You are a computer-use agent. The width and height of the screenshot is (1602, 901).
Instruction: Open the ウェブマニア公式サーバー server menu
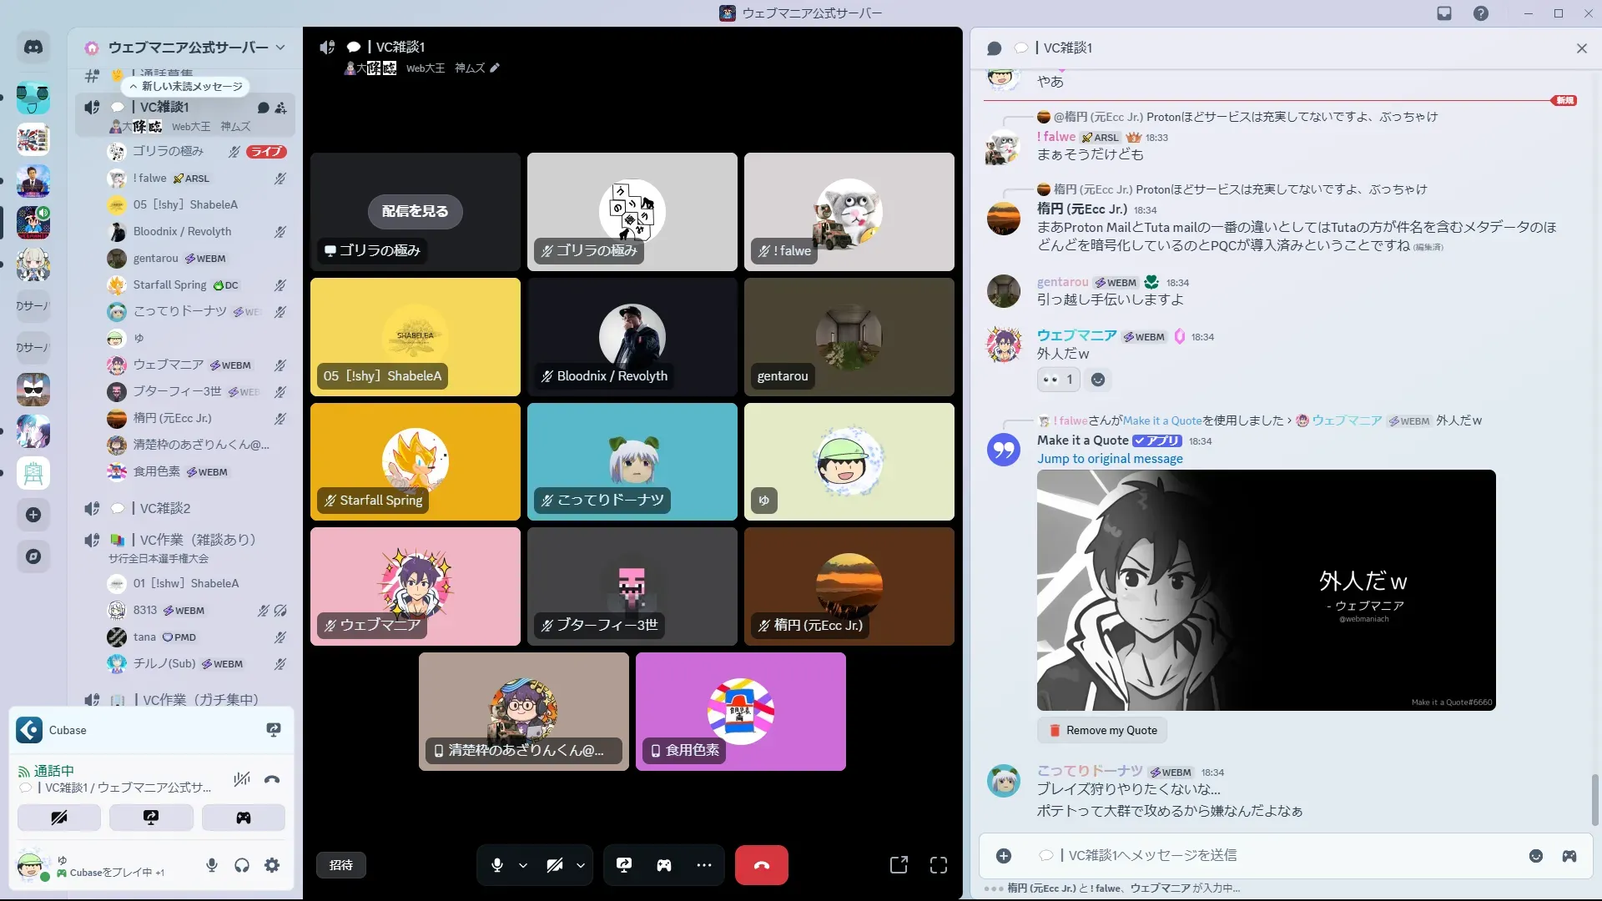[188, 48]
